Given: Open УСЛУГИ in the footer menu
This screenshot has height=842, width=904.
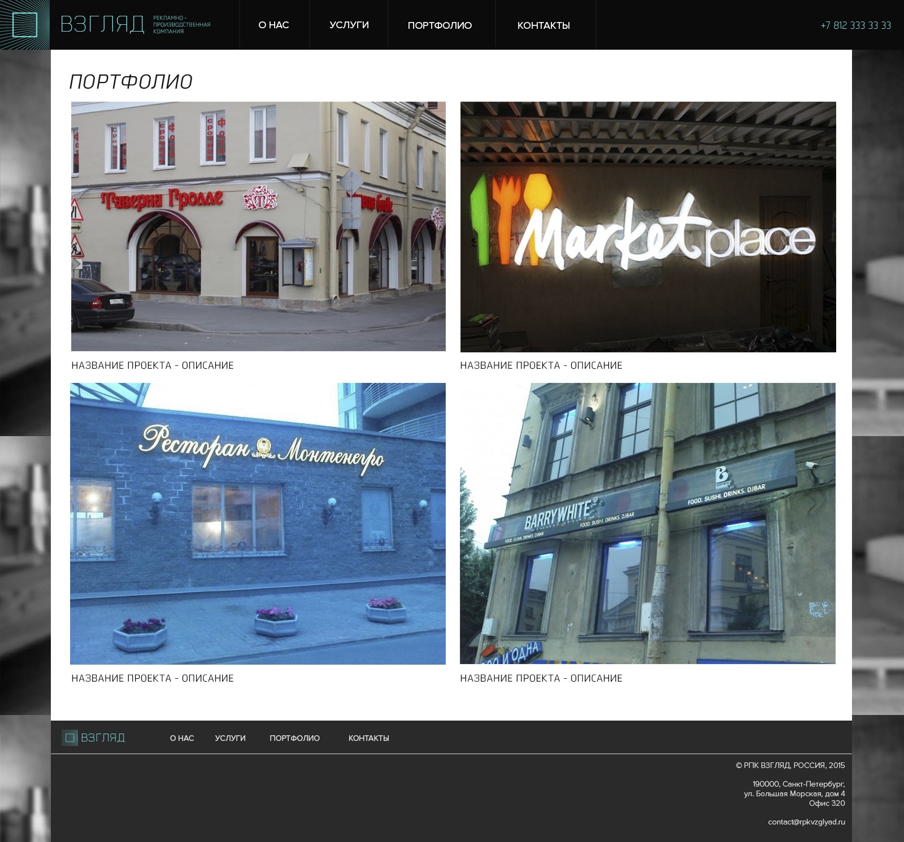Looking at the screenshot, I should 230,738.
